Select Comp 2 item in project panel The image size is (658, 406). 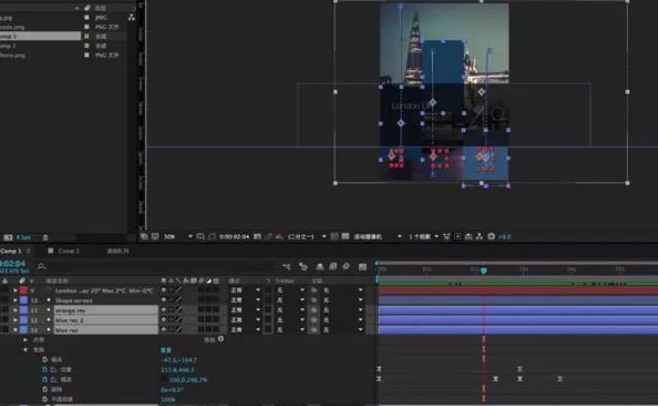(x=8, y=45)
